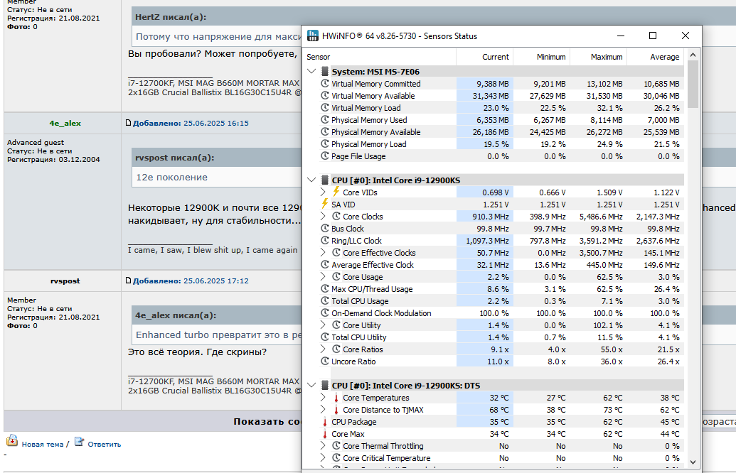Expand the Core Clocks sensor group

tap(324, 217)
